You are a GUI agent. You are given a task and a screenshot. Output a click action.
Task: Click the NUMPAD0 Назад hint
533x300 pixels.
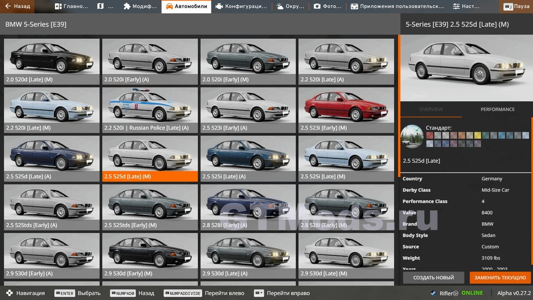[132, 293]
